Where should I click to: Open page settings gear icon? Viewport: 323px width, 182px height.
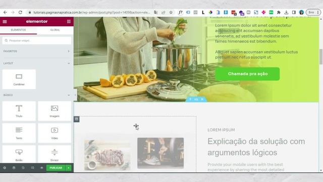[x=5, y=168]
